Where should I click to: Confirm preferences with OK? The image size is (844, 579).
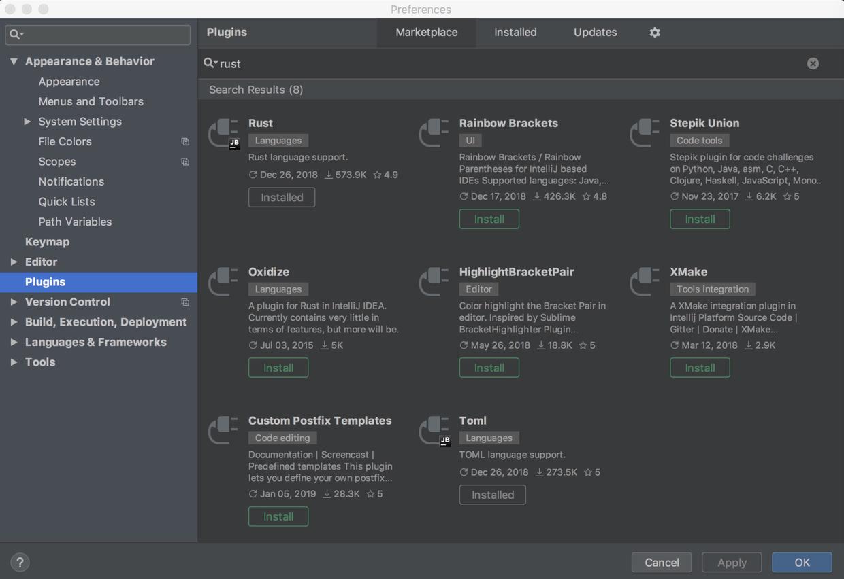pyautogui.click(x=801, y=562)
